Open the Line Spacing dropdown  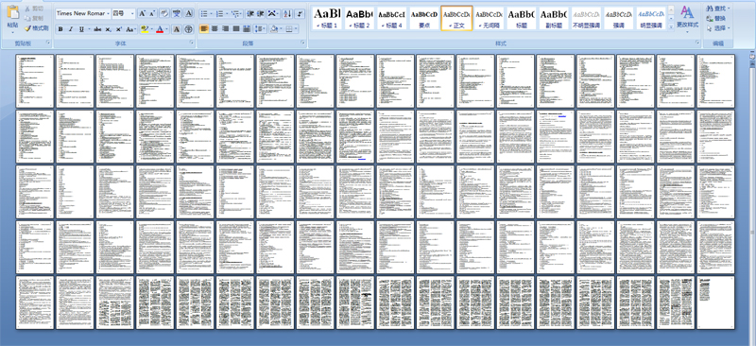pos(261,29)
